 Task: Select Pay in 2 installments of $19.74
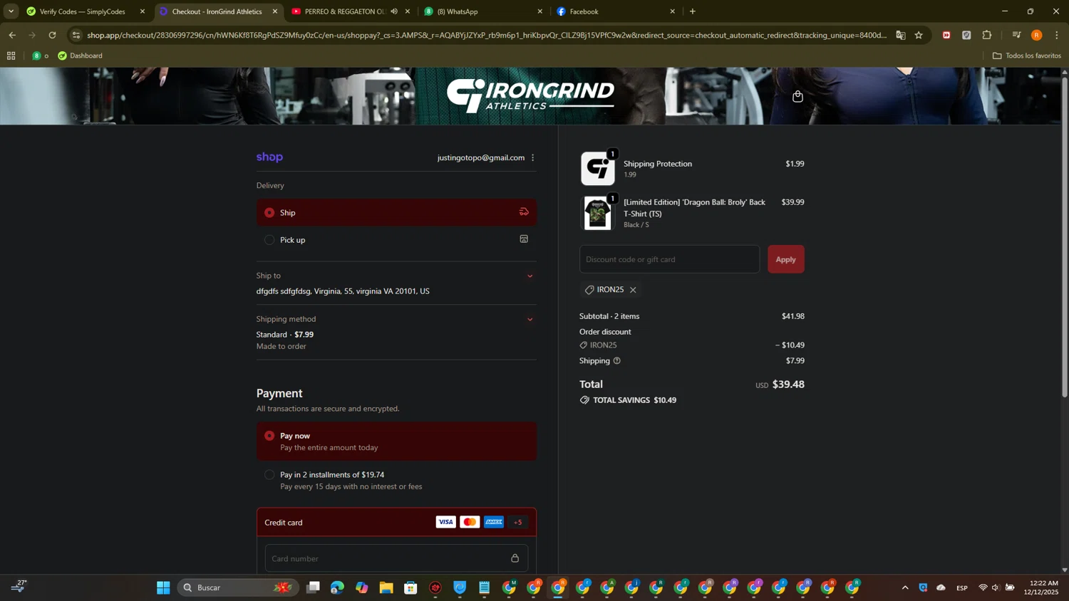click(396, 480)
